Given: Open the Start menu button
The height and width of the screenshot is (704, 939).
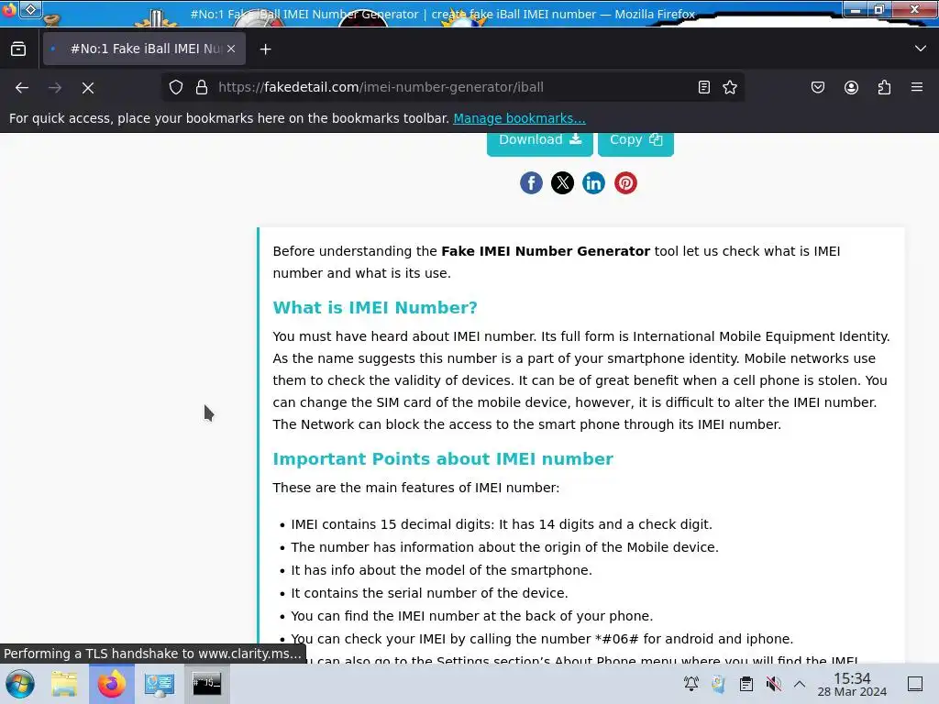Looking at the screenshot, I should pos(20,684).
